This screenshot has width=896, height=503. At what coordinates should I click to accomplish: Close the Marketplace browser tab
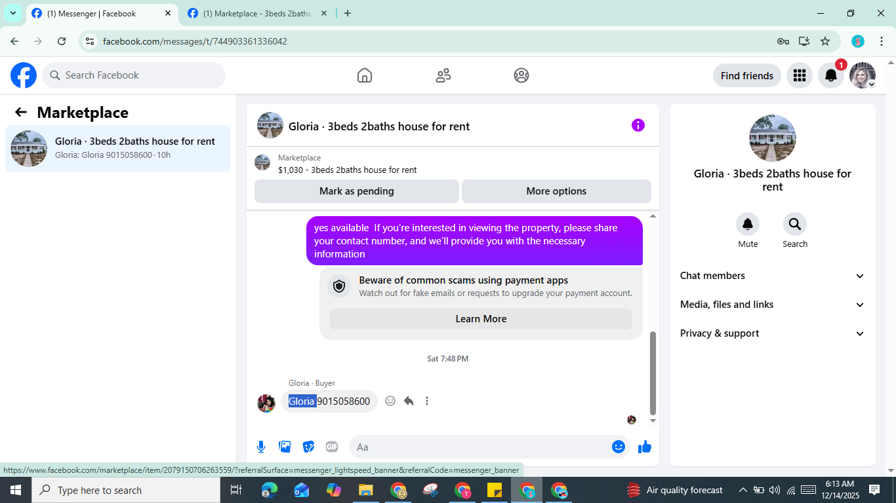coord(324,13)
